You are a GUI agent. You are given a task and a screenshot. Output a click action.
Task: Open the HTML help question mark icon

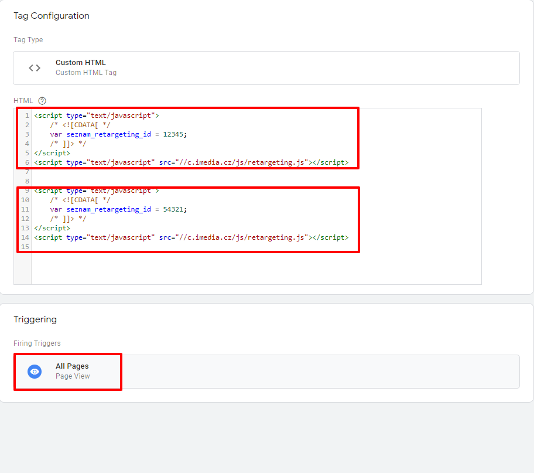42,101
